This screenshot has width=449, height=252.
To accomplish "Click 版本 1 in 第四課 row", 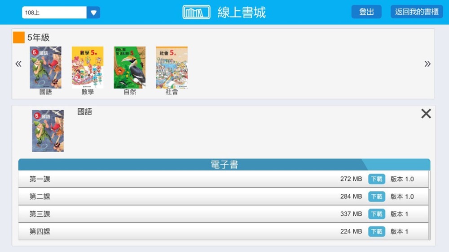I will 399,231.
